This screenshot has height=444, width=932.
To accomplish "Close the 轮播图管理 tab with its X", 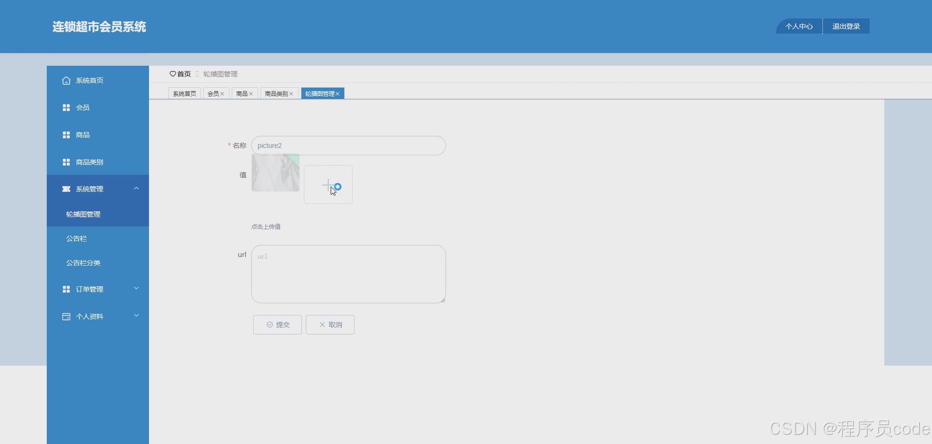I will pyautogui.click(x=337, y=94).
